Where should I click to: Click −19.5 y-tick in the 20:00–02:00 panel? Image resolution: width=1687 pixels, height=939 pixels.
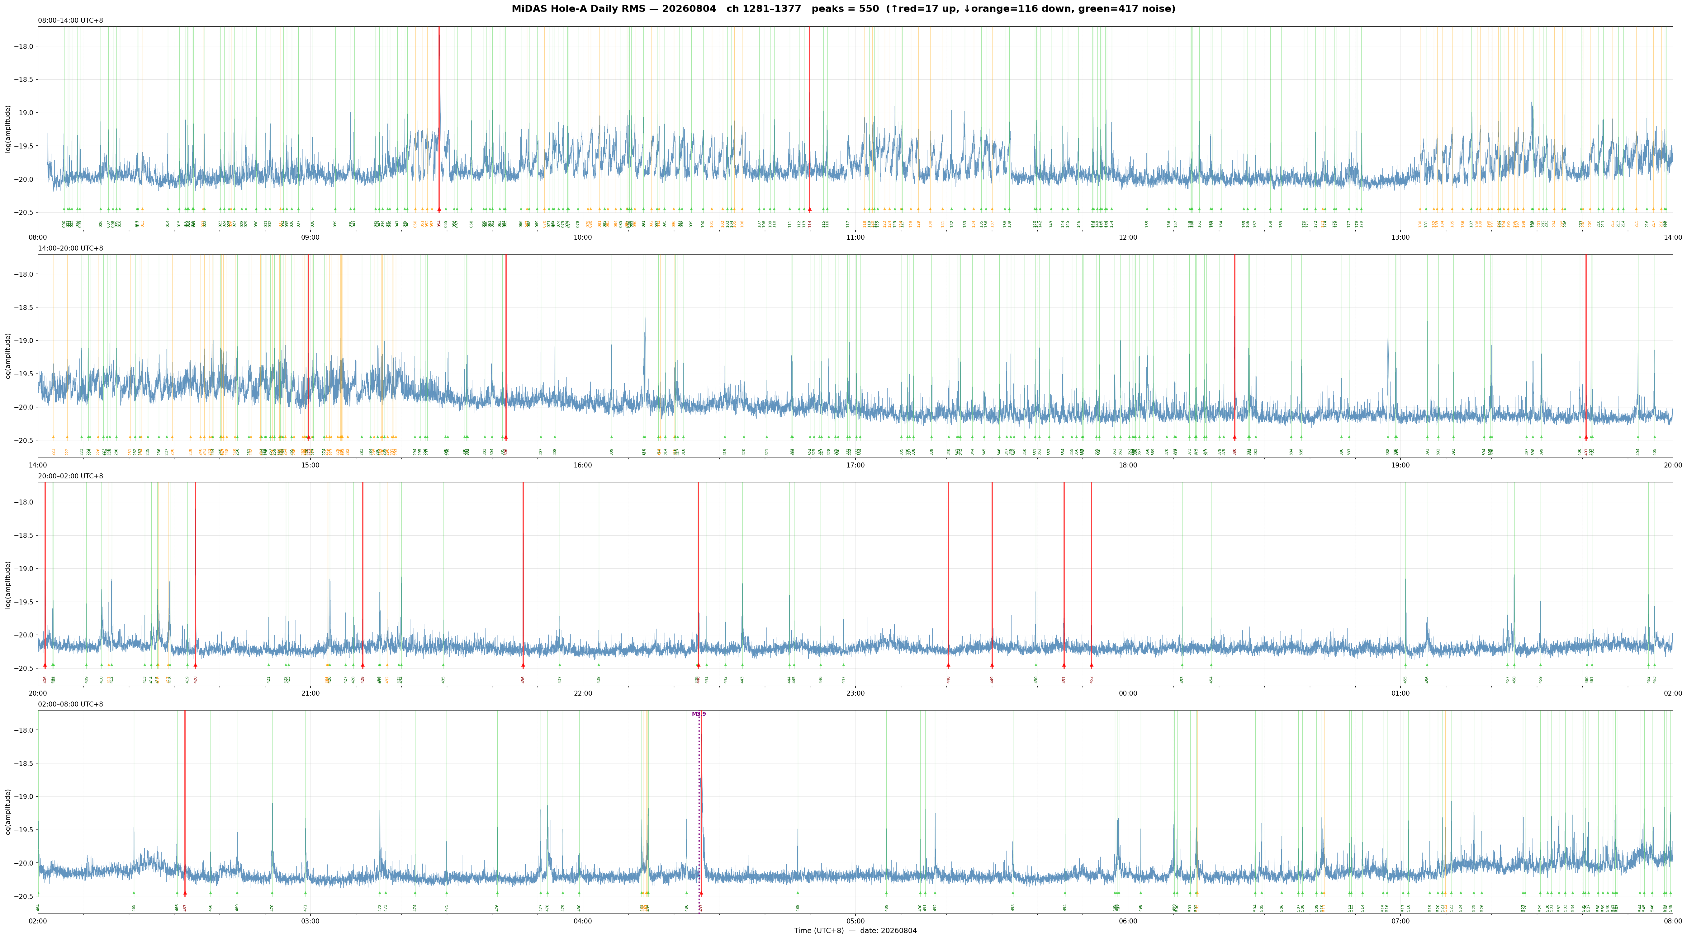tap(24, 602)
